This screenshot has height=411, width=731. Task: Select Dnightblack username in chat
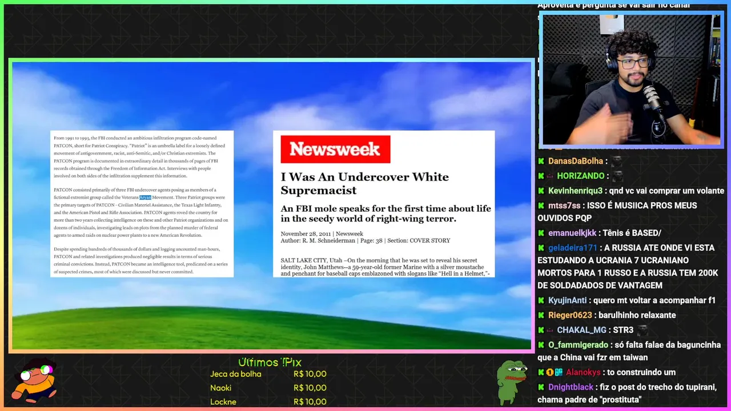pos(571,387)
